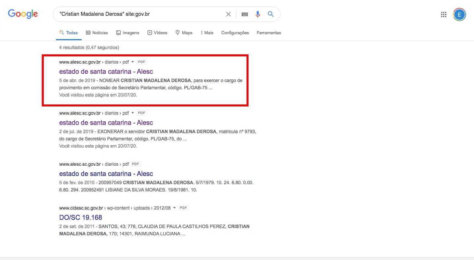Image resolution: width=474 pixels, height=260 pixels.
Task: Open the Google account avatar E
Action: [460, 14]
